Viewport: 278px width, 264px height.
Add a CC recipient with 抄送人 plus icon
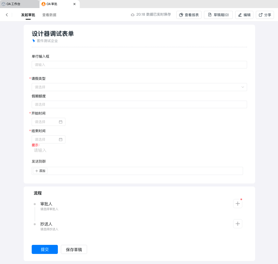[x=237, y=224]
